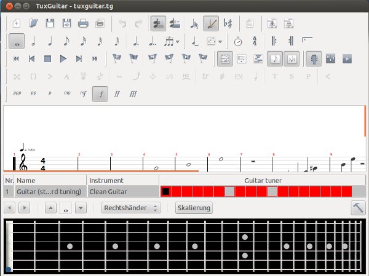Start playback with play button
This screenshot has height=276, width=369.
click(x=63, y=59)
